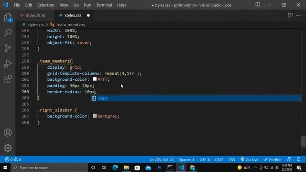306x172 pixels.
Task: Open the Source Control view
Action: click(8, 48)
